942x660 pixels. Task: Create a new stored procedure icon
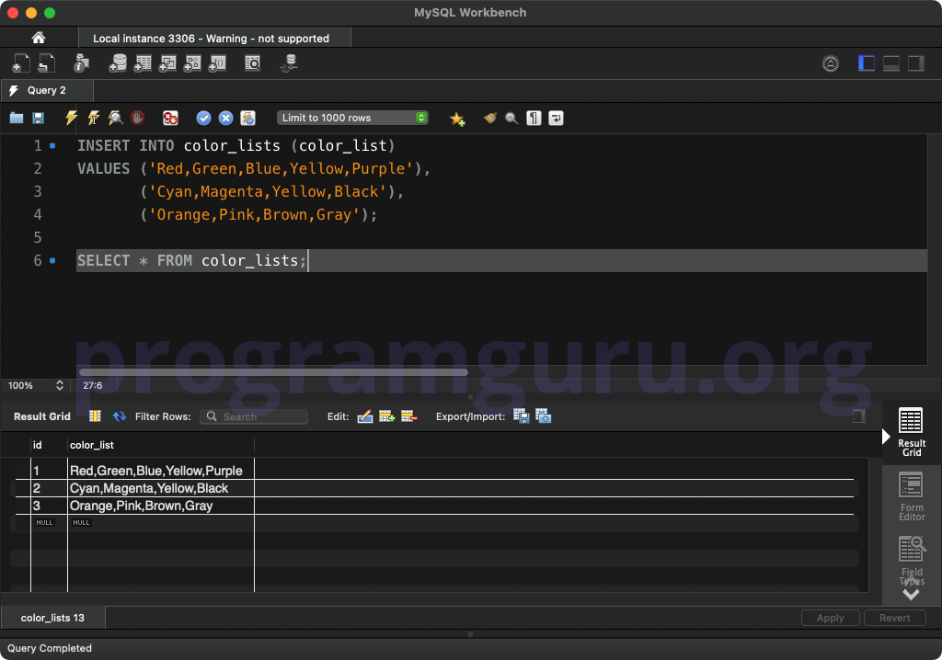point(192,63)
